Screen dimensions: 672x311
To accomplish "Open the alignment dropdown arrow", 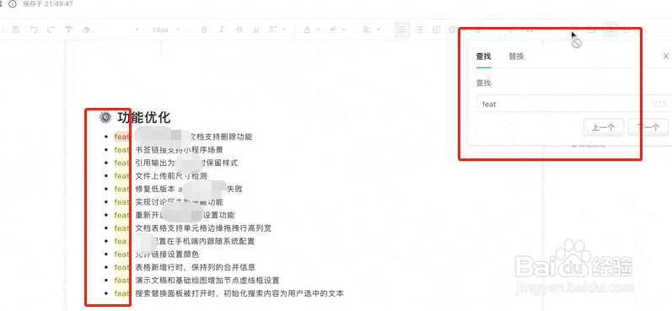I will (x=379, y=29).
